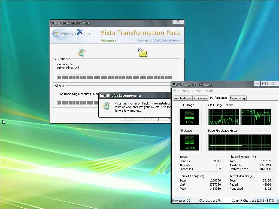Click Kernel Memory Total value 55188
This screenshot has width=279, height=209.
(x=267, y=181)
